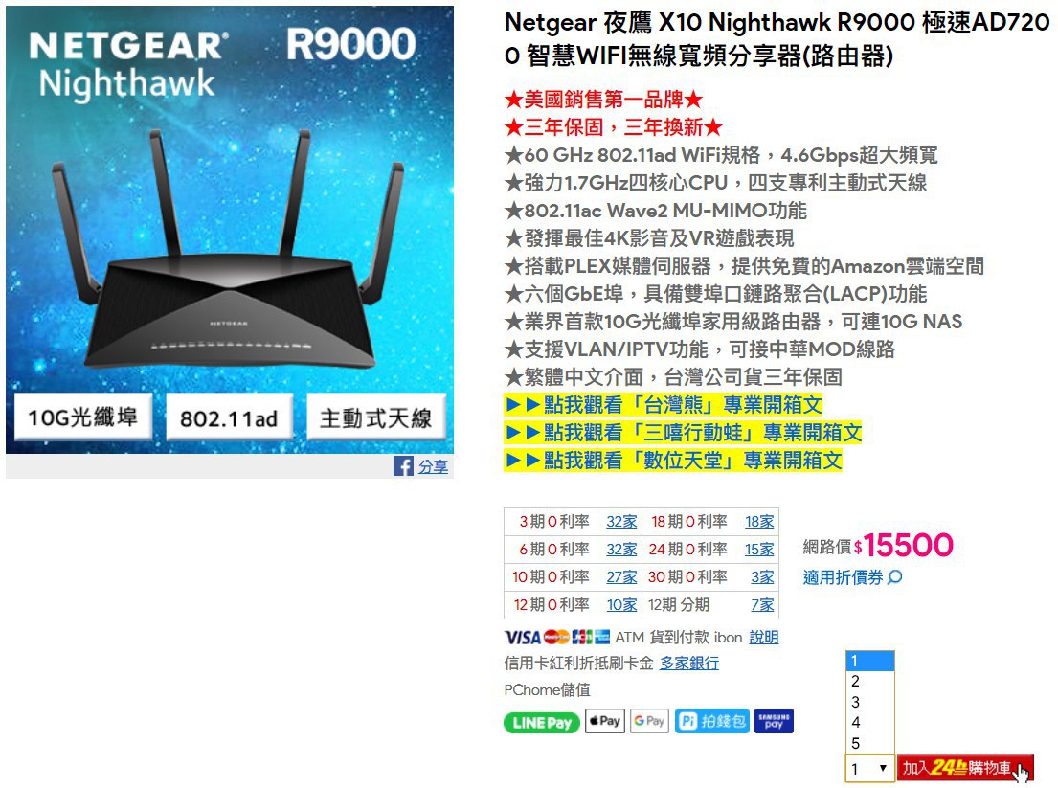Click the 多家銀行 link
The width and height of the screenshot is (1058, 788).
[x=689, y=664]
